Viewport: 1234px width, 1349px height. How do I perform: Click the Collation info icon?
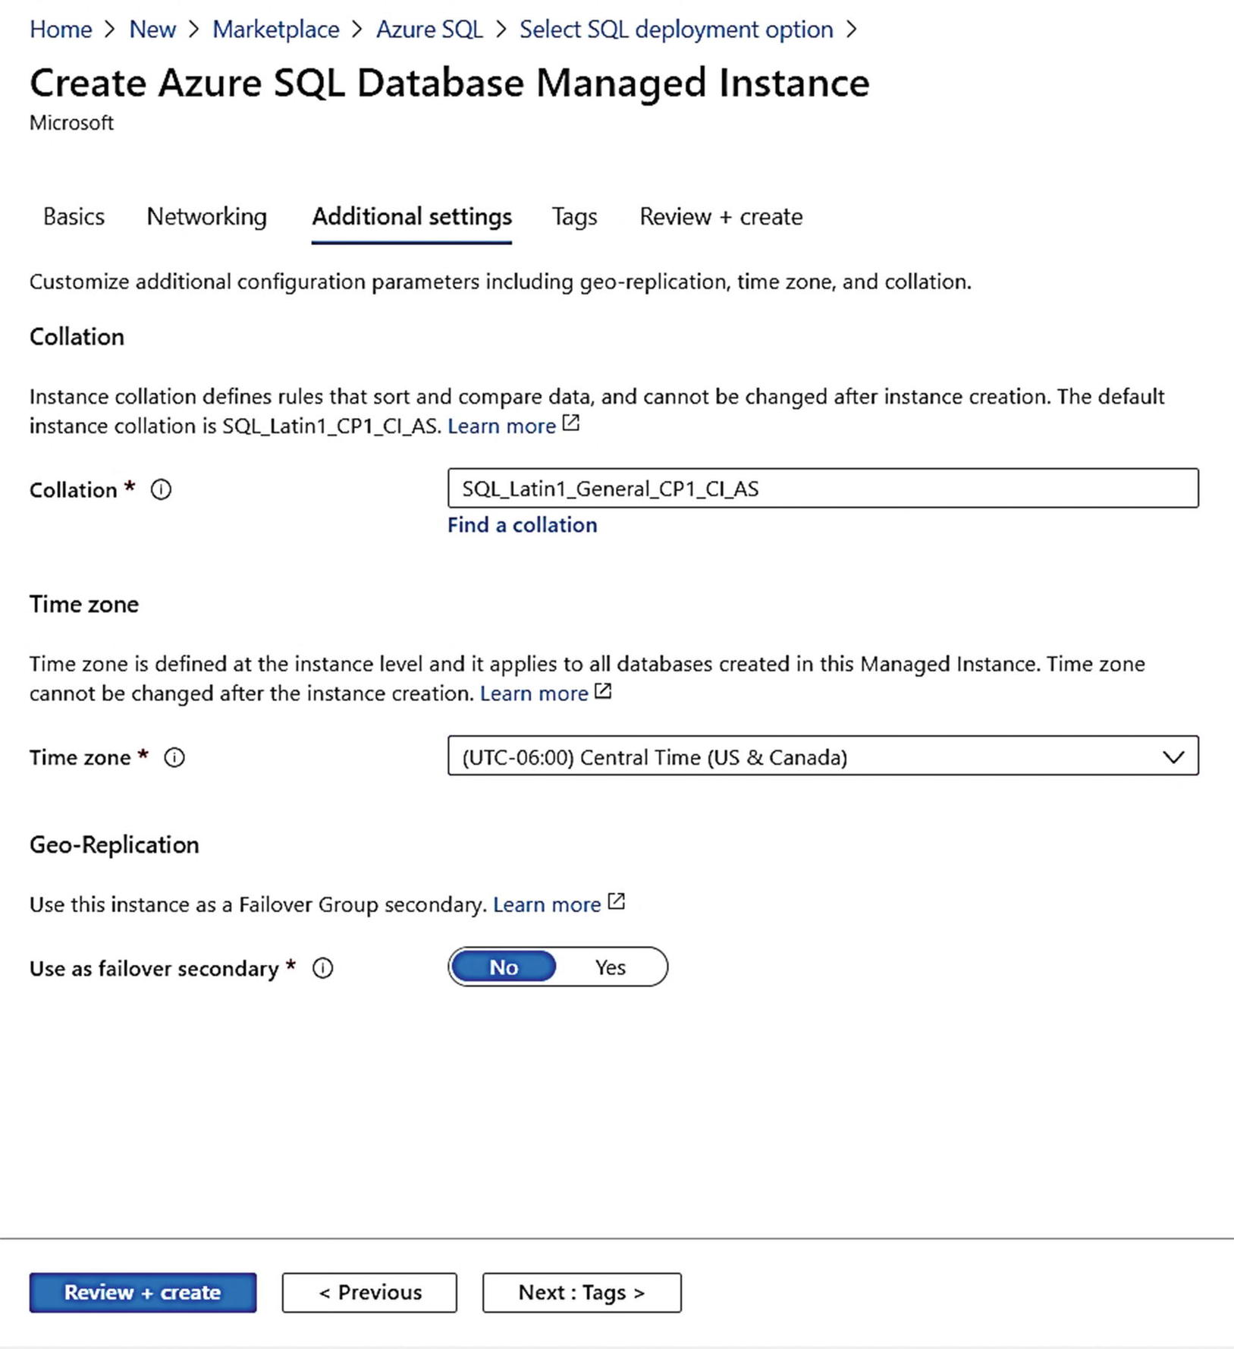click(x=161, y=489)
